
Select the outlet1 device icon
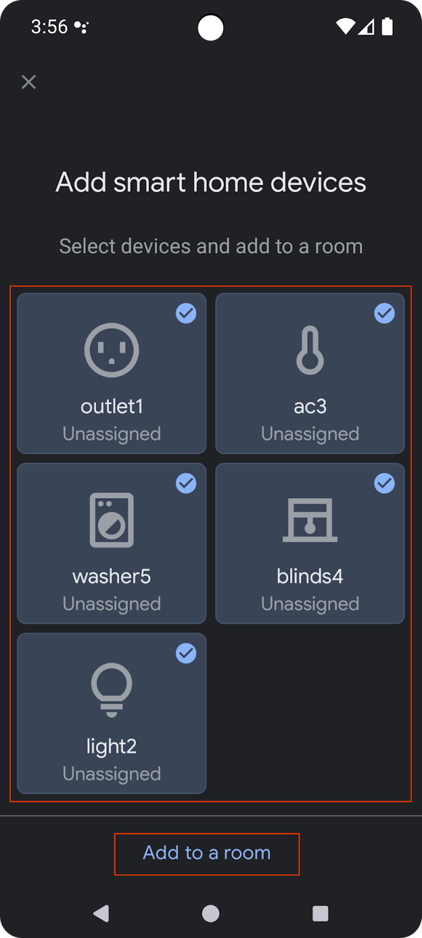(111, 350)
